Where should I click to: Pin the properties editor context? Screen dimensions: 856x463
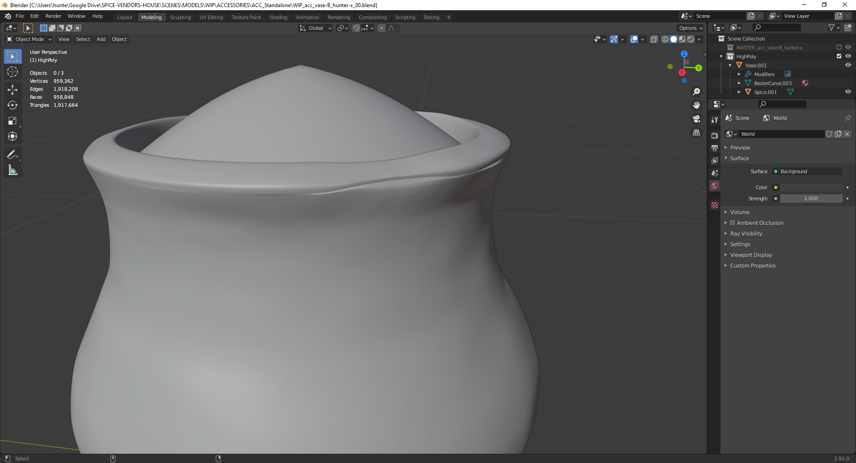coord(848,118)
